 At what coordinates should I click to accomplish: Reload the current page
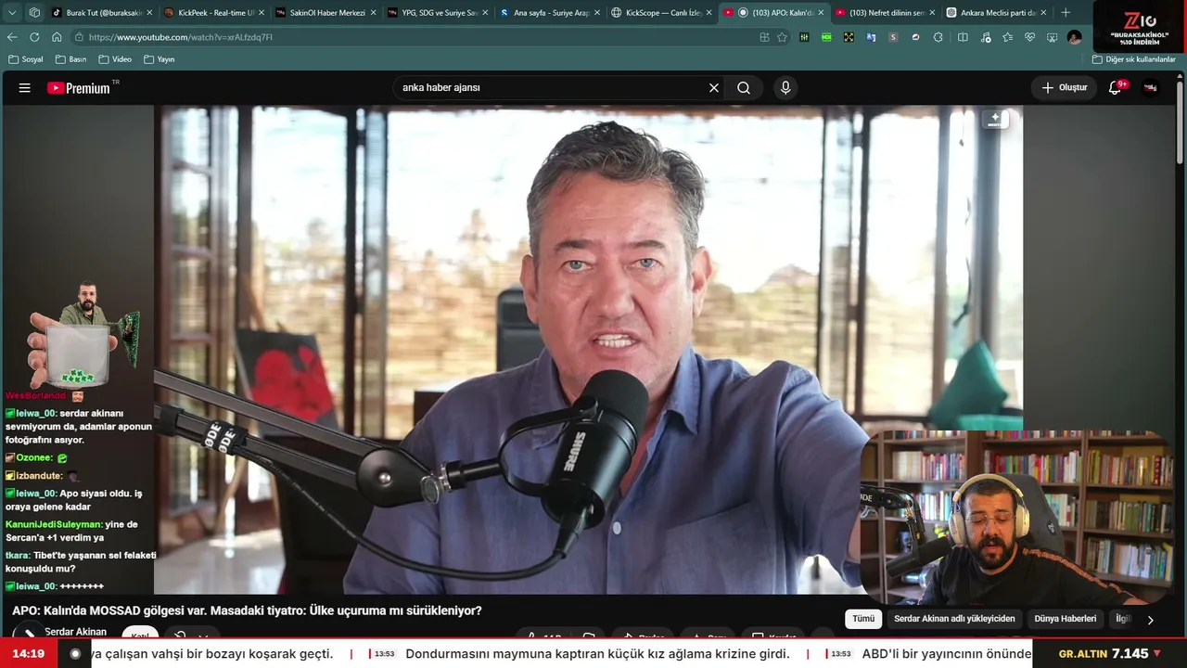pos(34,37)
